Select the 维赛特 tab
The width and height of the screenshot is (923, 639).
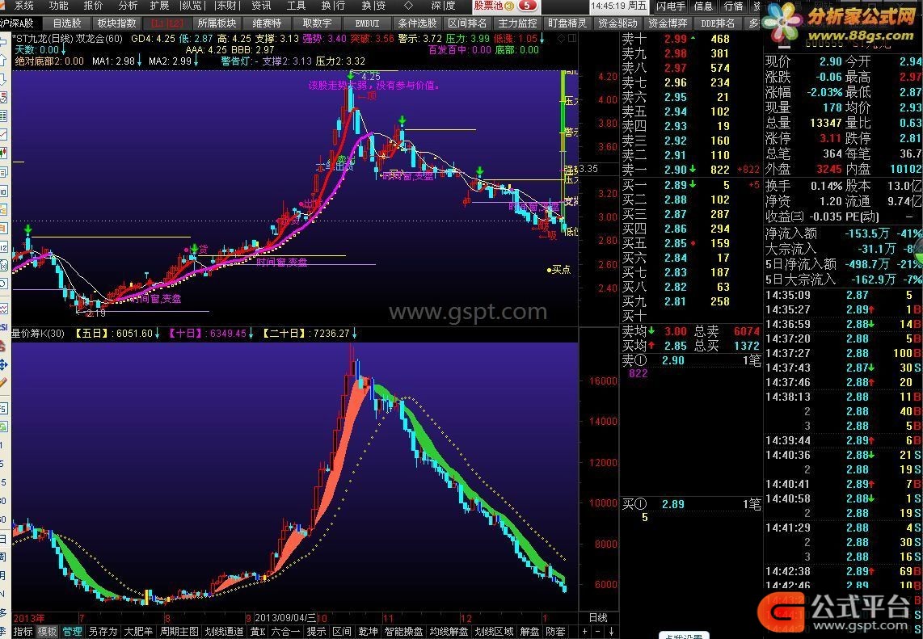(267, 23)
